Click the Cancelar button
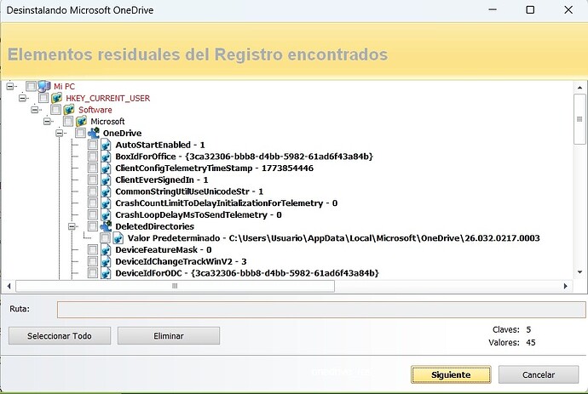Viewport: 588px width, 394px height. click(x=539, y=375)
